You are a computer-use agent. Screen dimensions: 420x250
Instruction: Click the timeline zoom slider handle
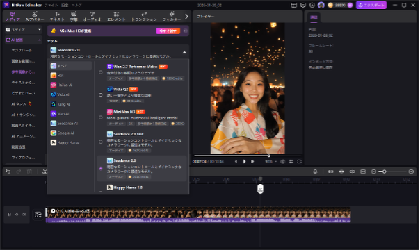[x=384, y=172]
